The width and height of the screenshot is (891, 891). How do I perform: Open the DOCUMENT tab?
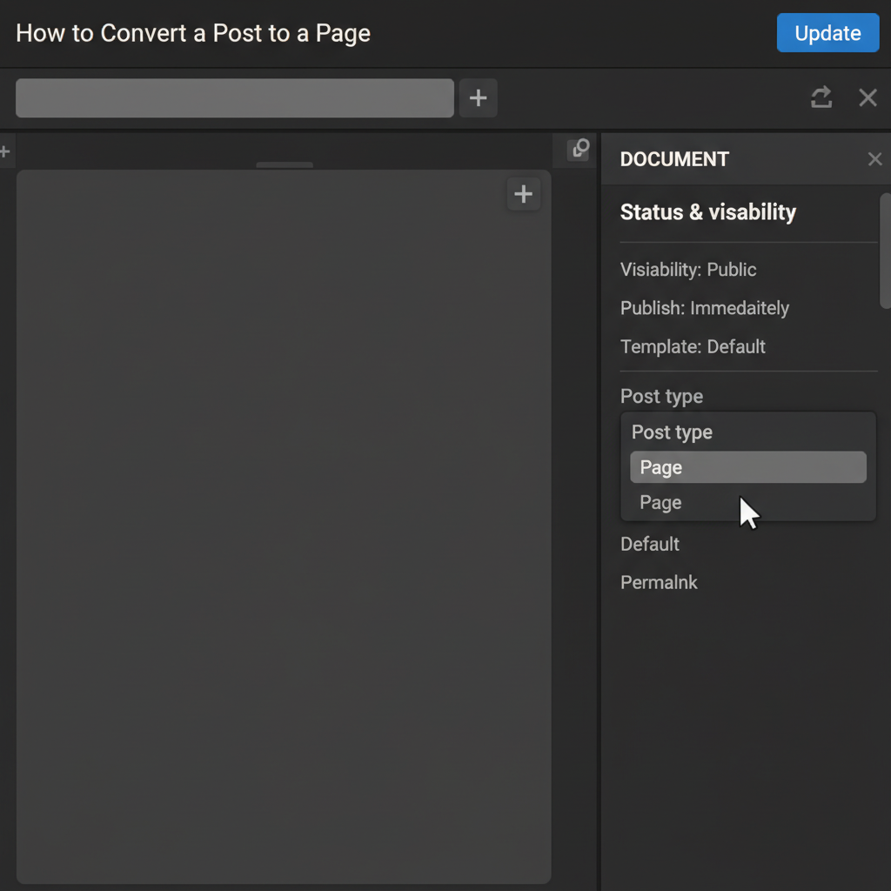coord(674,159)
